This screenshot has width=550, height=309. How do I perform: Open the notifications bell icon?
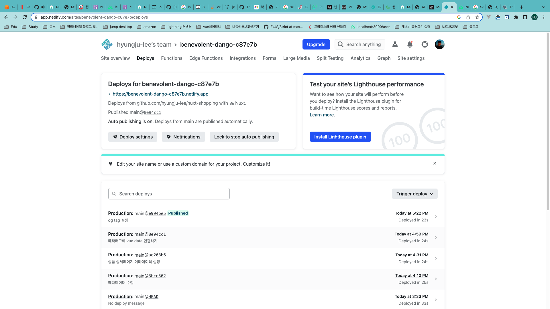[x=410, y=44]
